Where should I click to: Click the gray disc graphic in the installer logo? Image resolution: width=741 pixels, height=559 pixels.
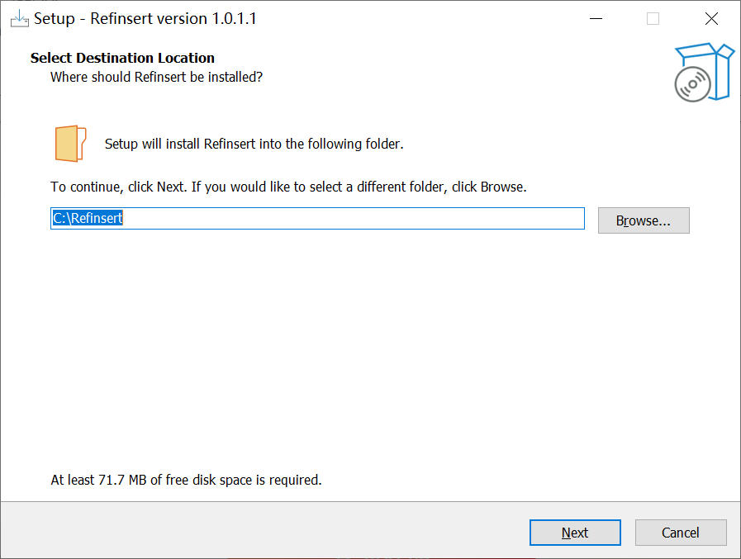point(692,84)
